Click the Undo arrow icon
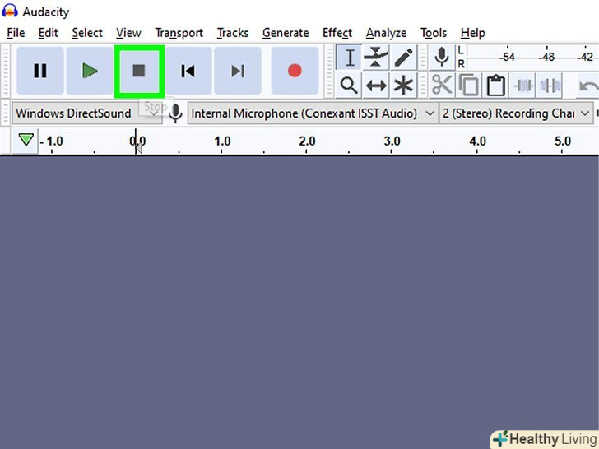The height and width of the screenshot is (449, 599). click(x=588, y=86)
